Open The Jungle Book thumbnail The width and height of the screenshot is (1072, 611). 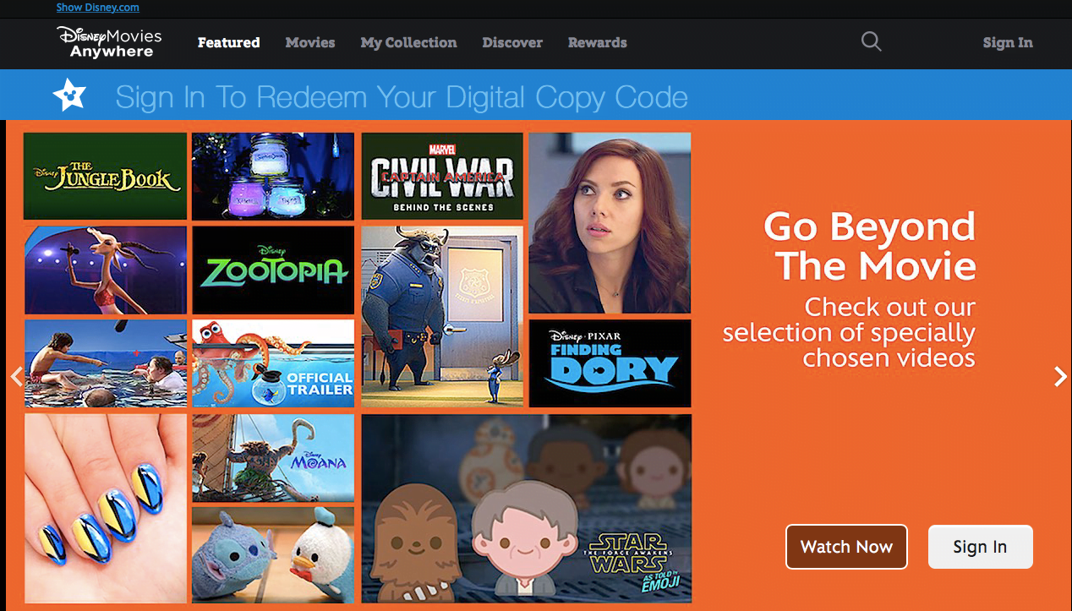pos(105,176)
